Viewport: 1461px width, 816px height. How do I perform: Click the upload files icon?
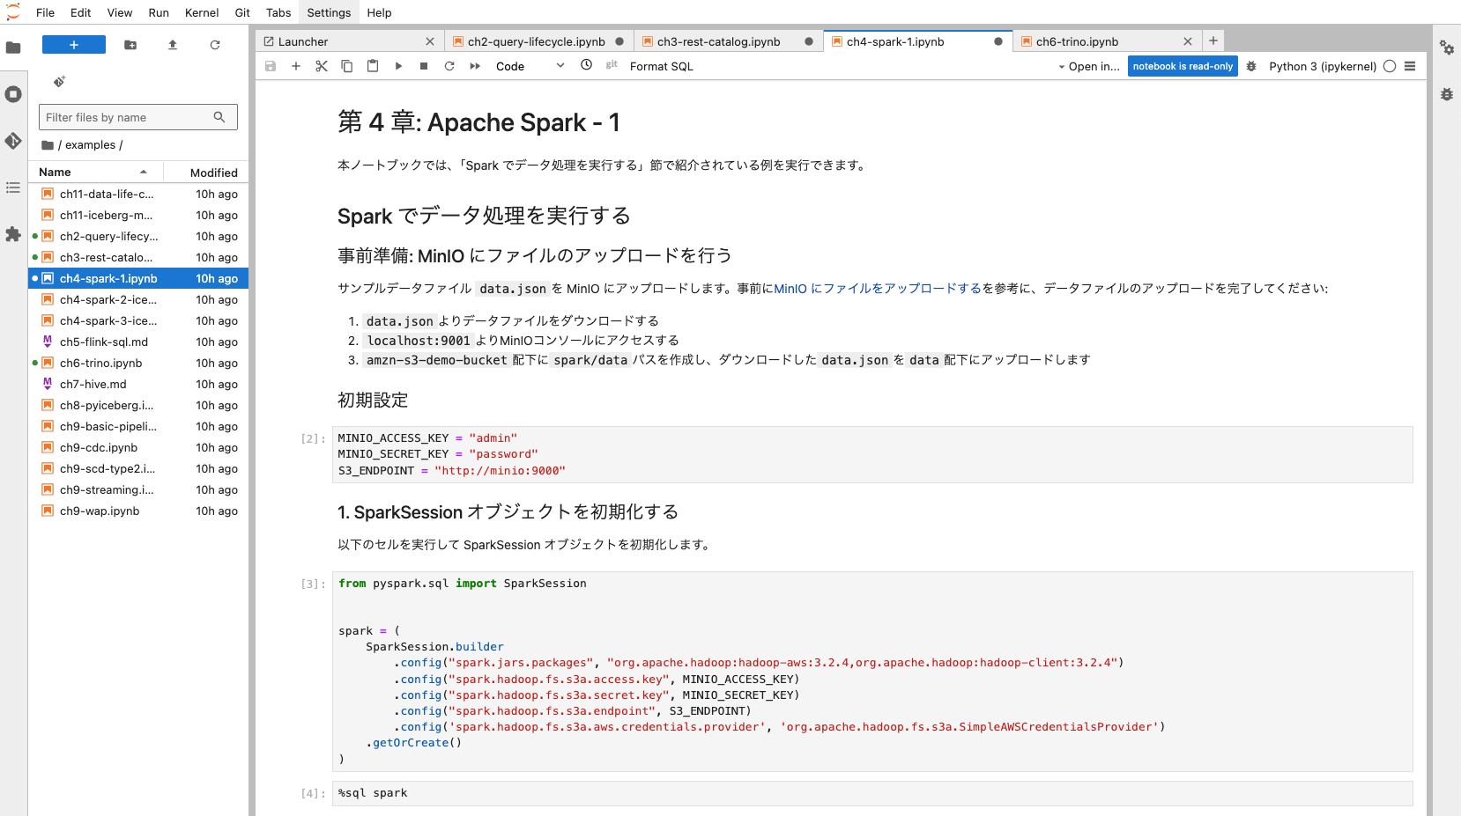(x=173, y=45)
